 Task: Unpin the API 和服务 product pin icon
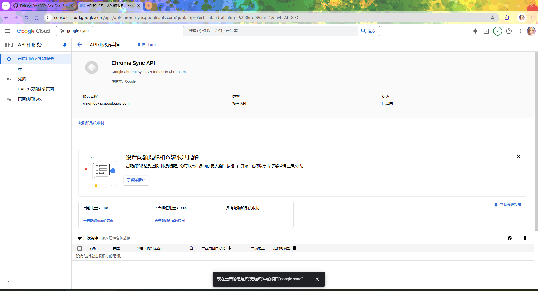click(x=65, y=45)
